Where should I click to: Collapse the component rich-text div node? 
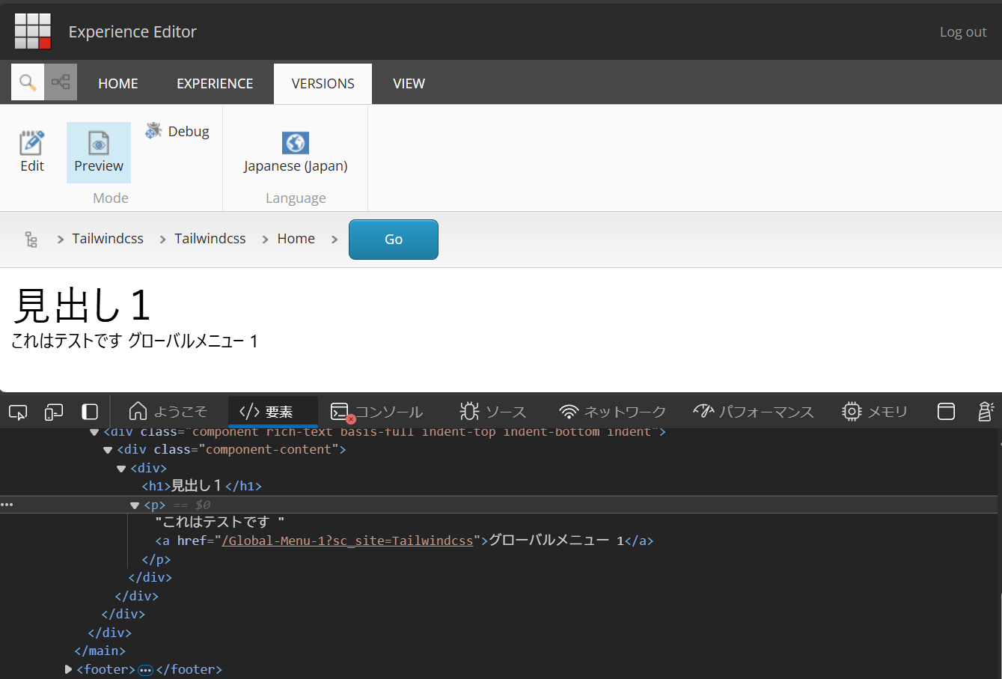coord(94,432)
